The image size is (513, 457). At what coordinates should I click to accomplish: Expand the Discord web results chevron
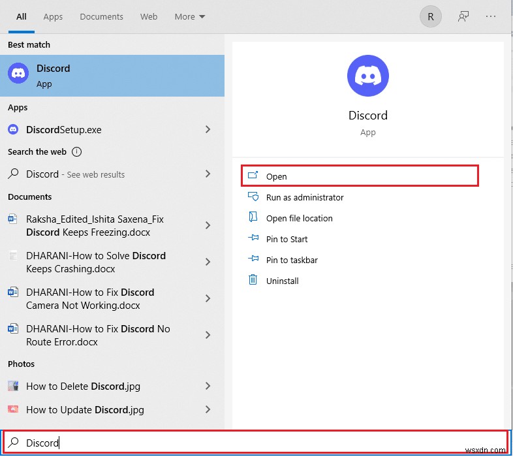(208, 174)
